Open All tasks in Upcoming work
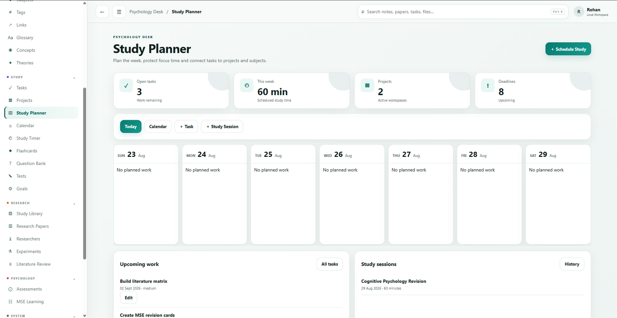 point(330,264)
